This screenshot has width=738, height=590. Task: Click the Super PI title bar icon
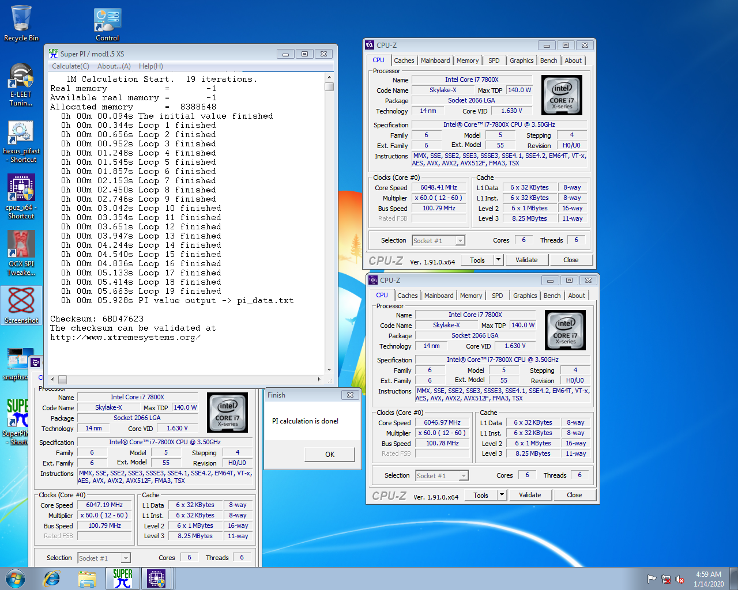click(x=54, y=54)
